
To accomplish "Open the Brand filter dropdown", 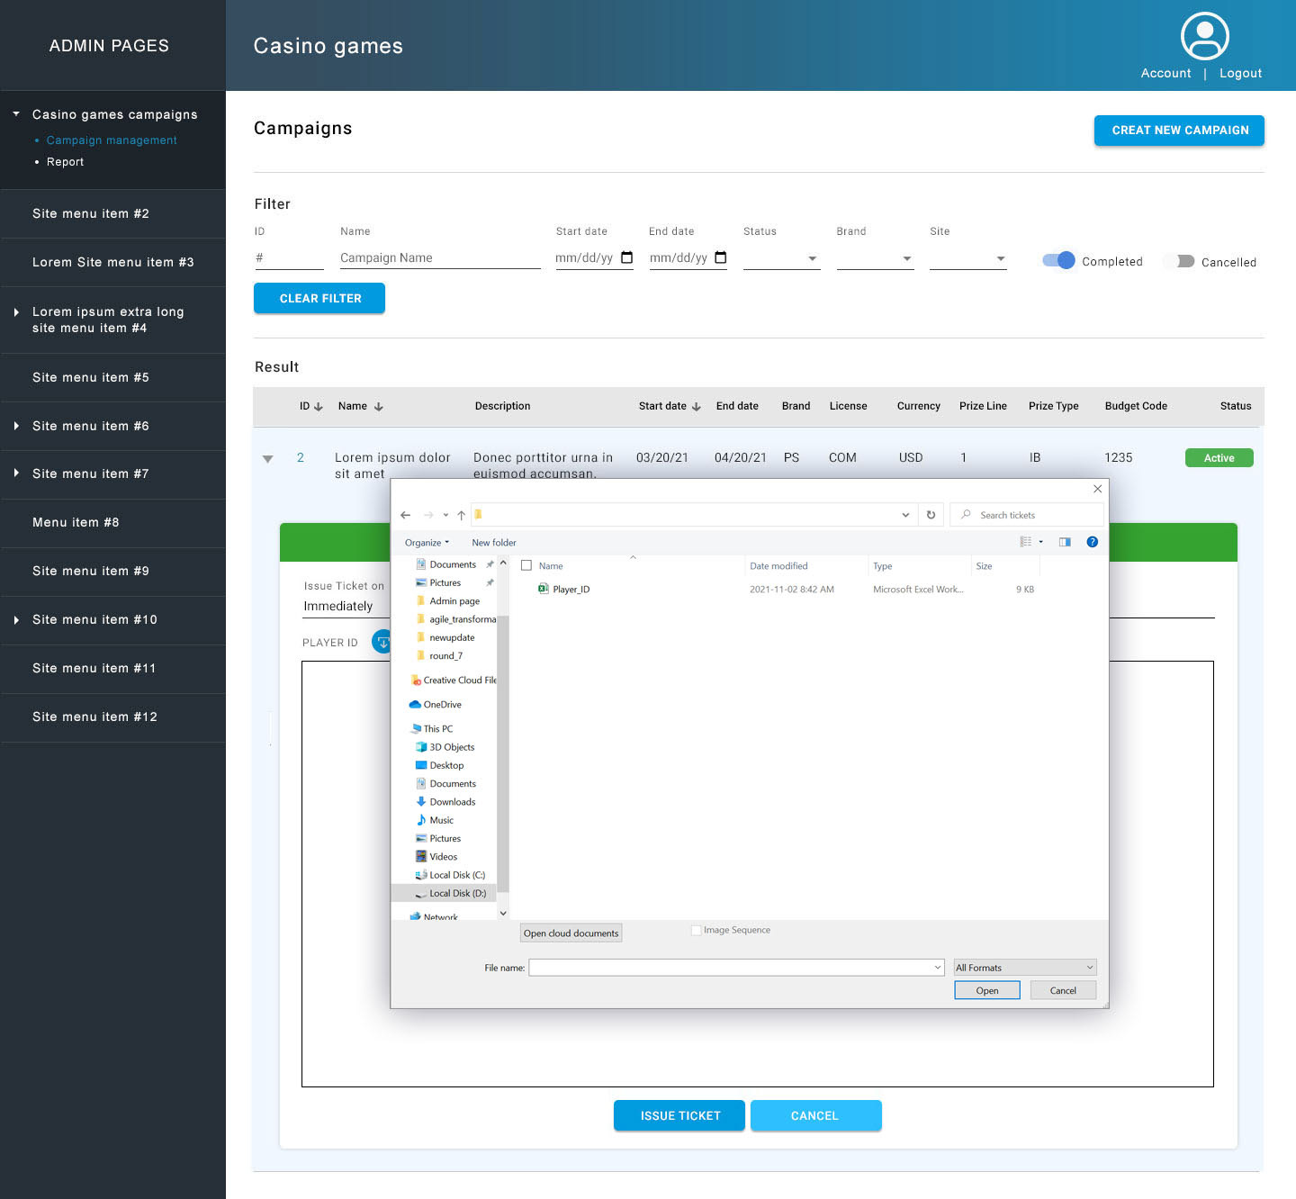I will click(875, 258).
